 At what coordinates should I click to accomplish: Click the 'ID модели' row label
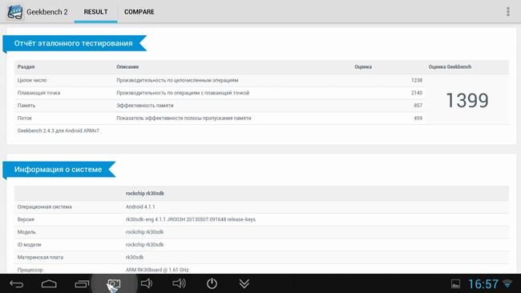pyautogui.click(x=29, y=244)
